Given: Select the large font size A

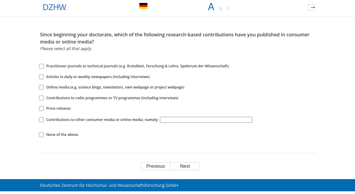Looking at the screenshot, I should (x=211, y=7).
